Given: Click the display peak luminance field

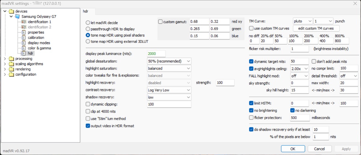Looking at the screenshot, I should point(156,54).
